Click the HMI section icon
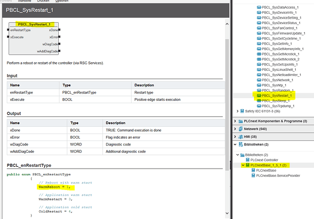The width and height of the screenshot is (314, 219). pyautogui.click(x=241, y=137)
